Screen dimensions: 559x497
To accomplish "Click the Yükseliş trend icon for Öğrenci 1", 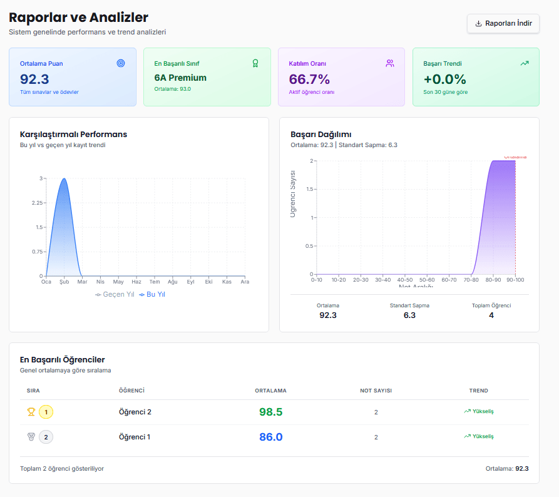I will click(467, 436).
